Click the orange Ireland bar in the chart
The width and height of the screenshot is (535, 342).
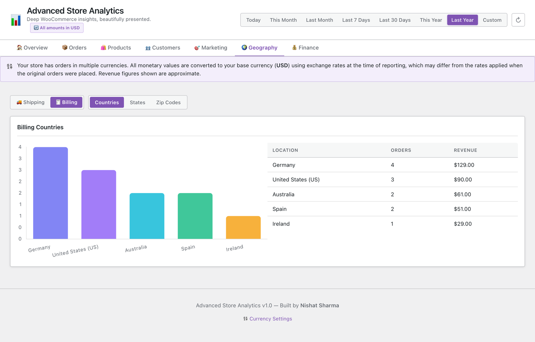(x=243, y=227)
